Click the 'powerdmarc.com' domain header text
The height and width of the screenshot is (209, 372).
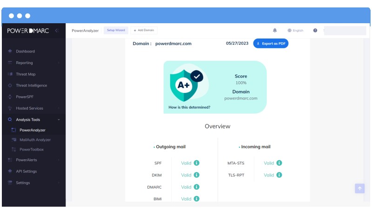173,44
